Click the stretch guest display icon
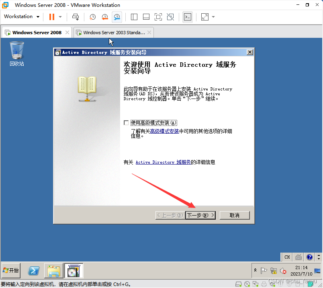 [205, 17]
